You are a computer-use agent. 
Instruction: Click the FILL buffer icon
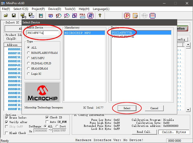point(82,16)
